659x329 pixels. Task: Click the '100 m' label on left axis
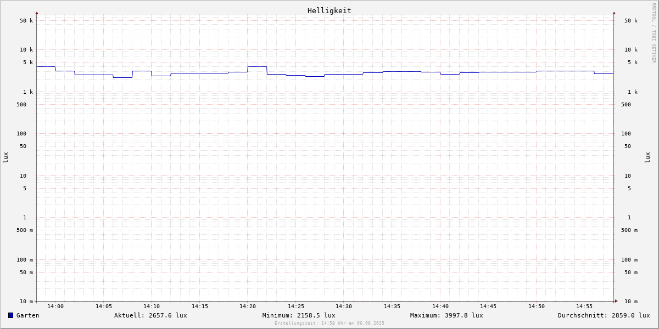tap(25, 260)
